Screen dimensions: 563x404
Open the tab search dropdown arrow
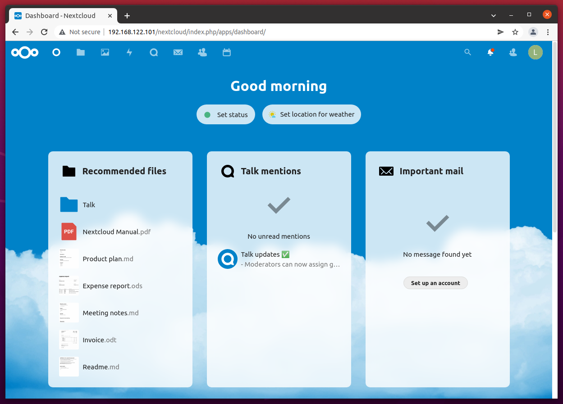[x=494, y=15]
